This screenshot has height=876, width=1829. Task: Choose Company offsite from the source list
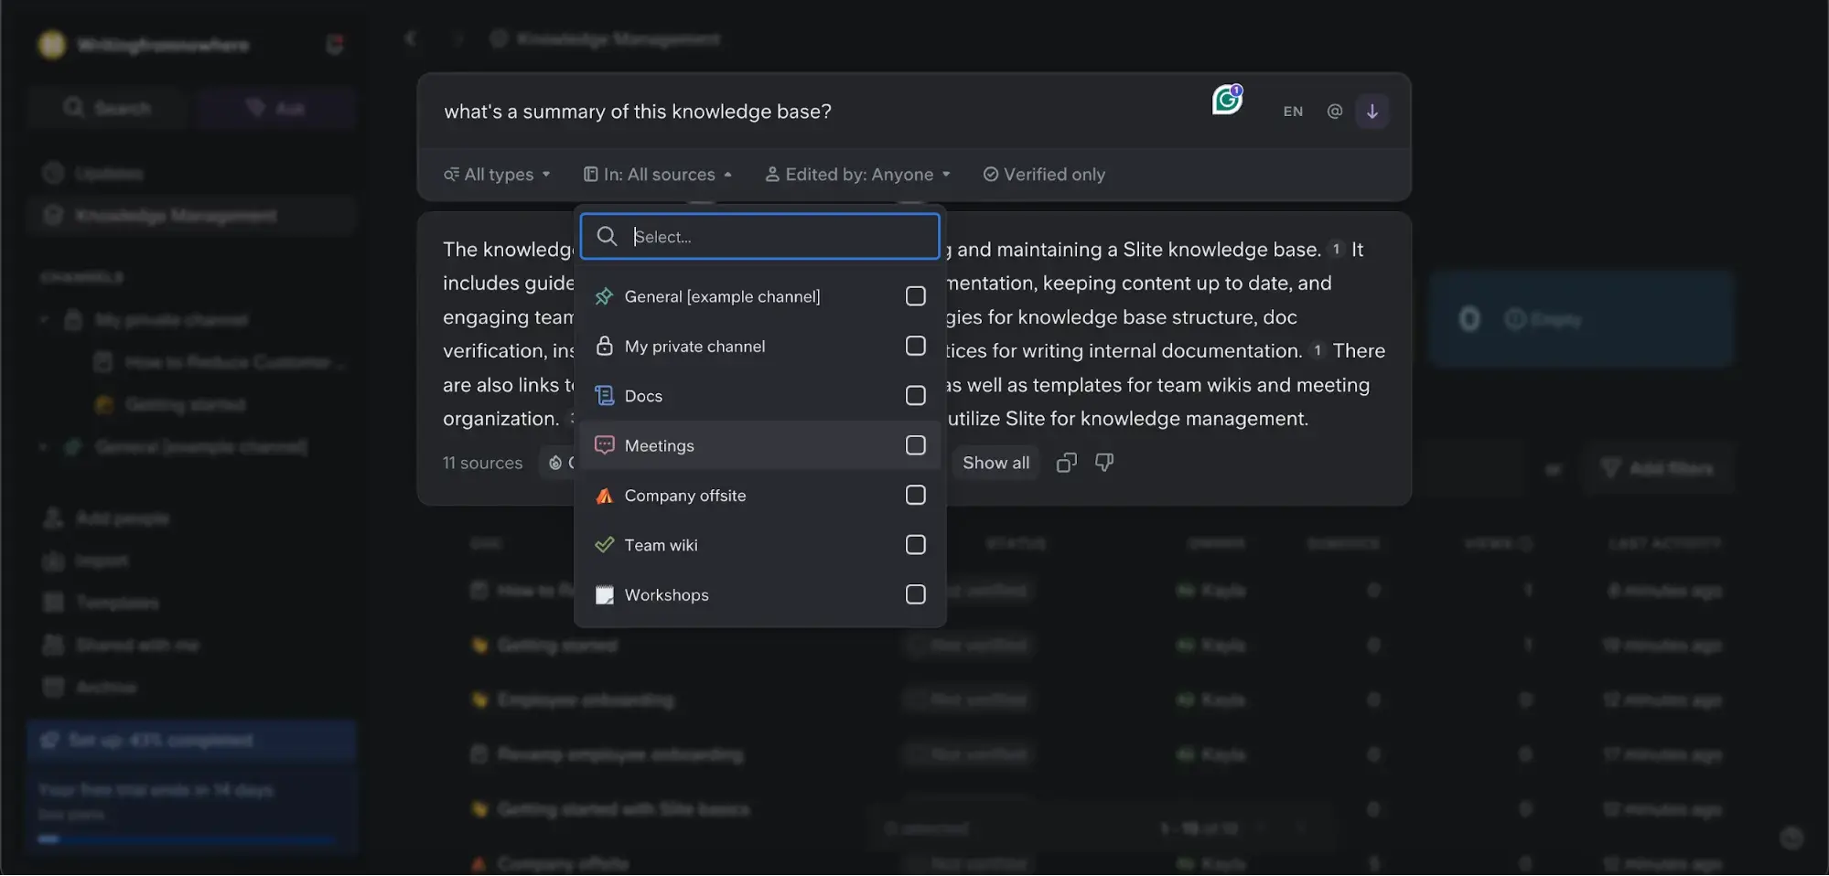[x=684, y=496]
